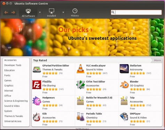Image resolution: width=165 pixels, height=130 pixels.
Task: Click the Stellarium moon icon
Action: (x=124, y=69)
